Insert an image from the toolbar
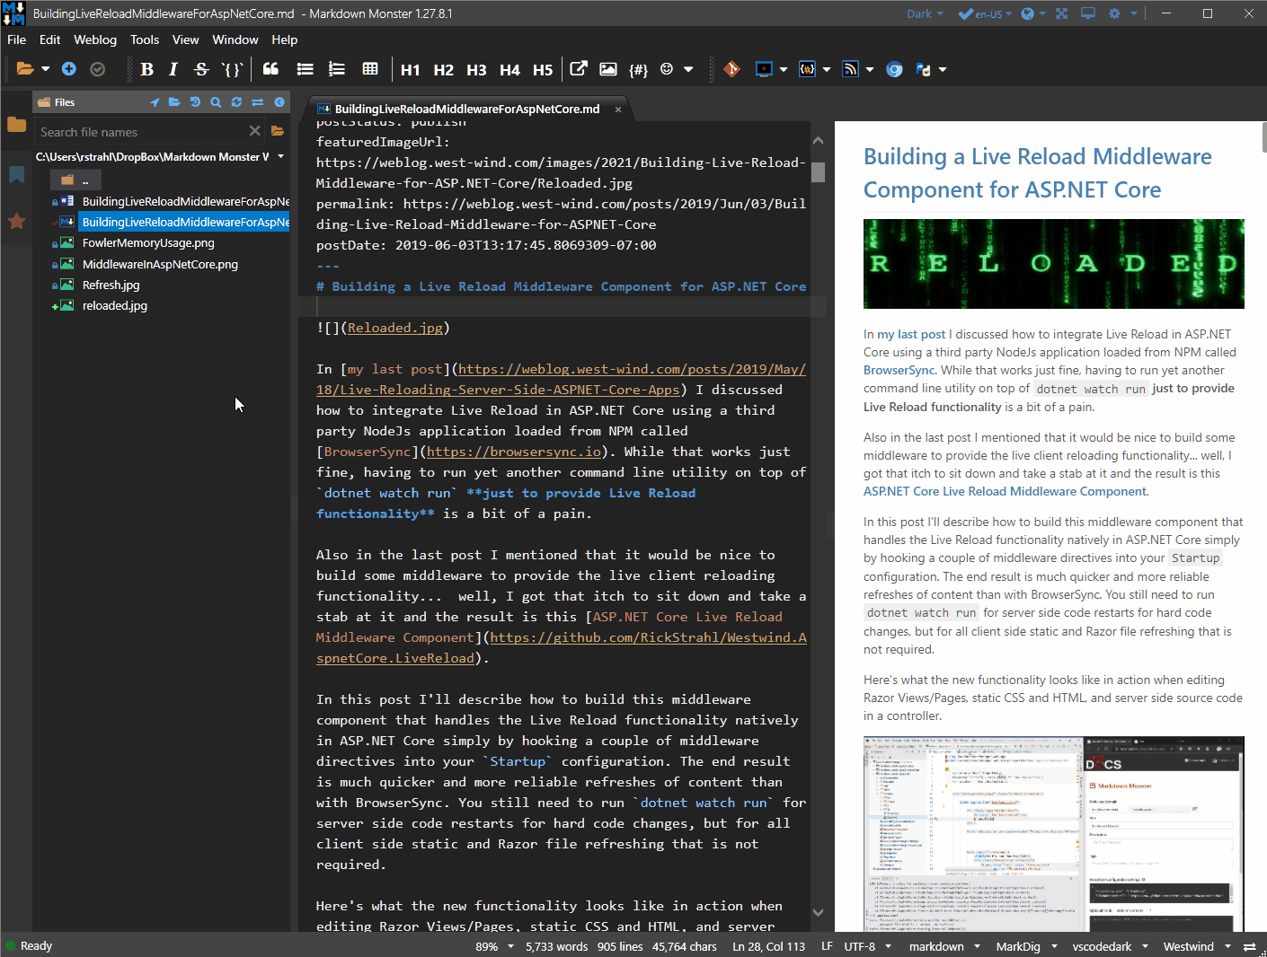This screenshot has width=1267, height=957. 608,69
